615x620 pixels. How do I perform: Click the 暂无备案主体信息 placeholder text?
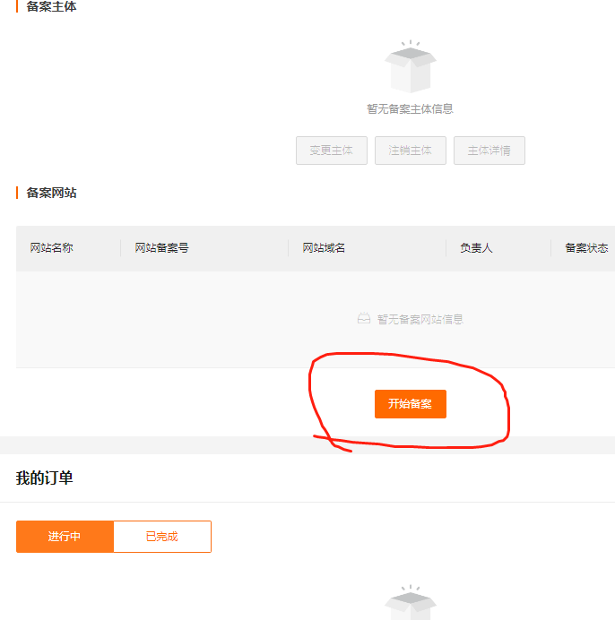tap(410, 109)
